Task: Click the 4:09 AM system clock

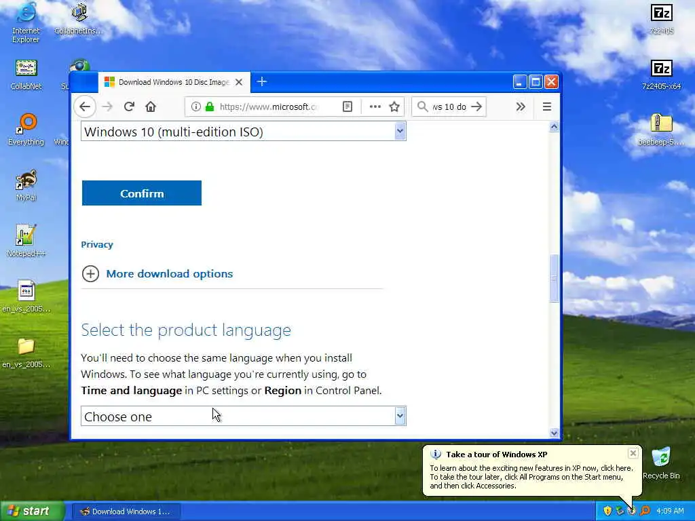Action: point(670,512)
